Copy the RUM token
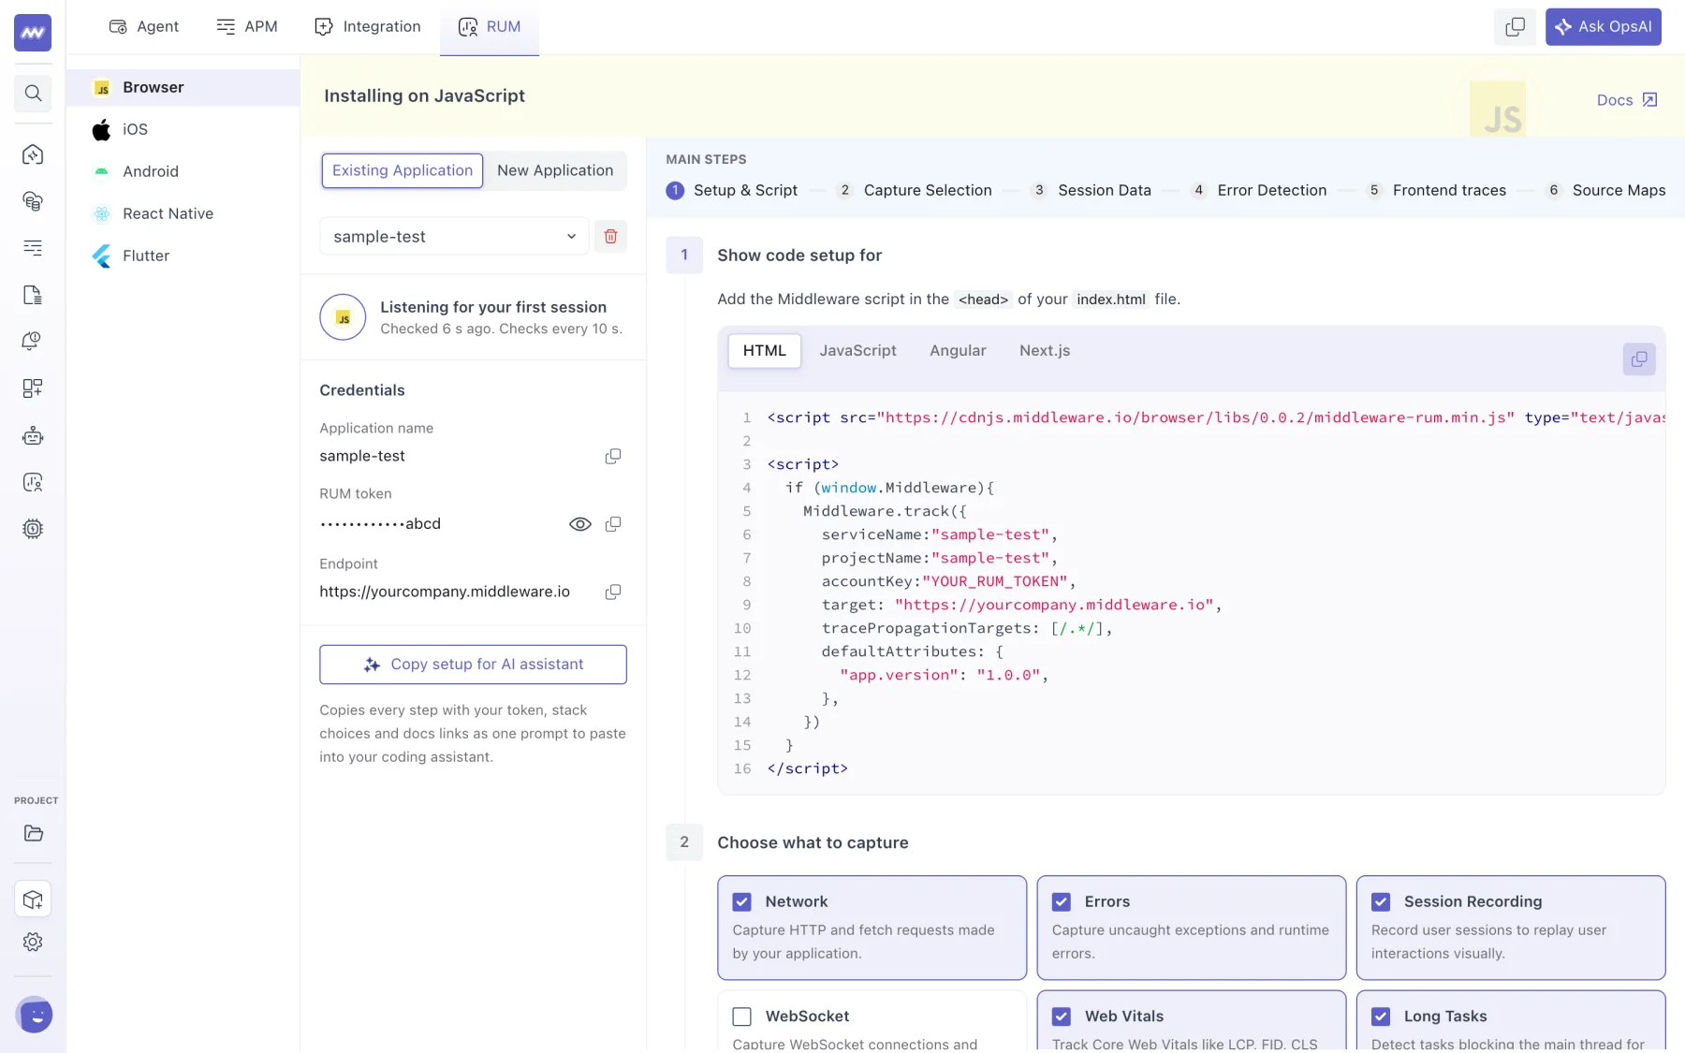The width and height of the screenshot is (1685, 1053). 613,524
